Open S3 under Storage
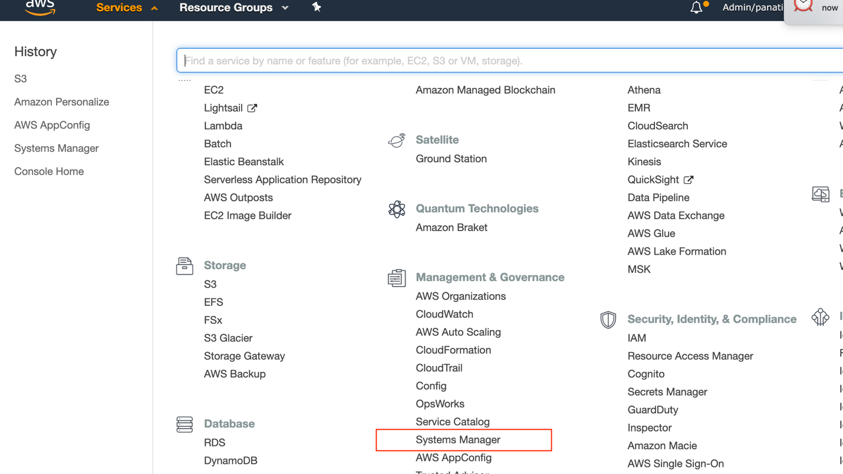 coord(210,284)
